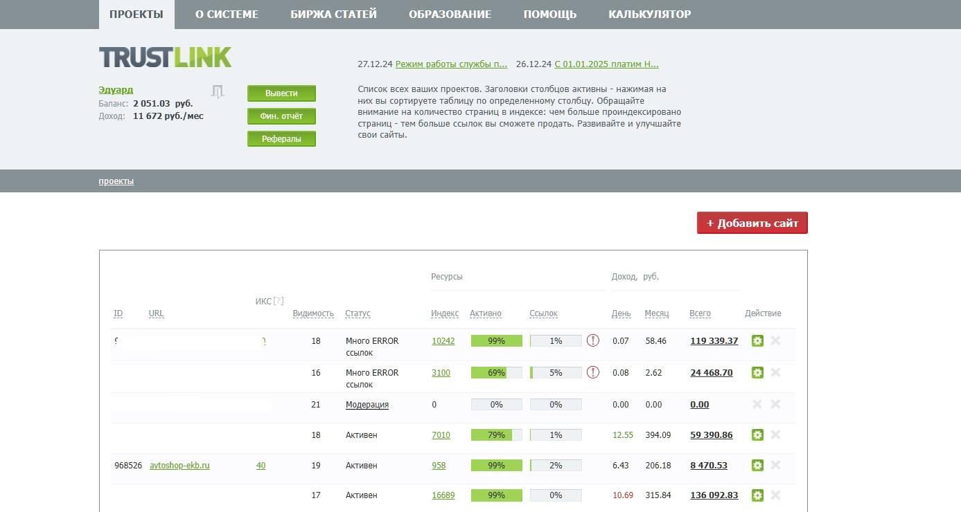Sort table by Статус column
Viewport: 961px width, 512px height.
[358, 313]
